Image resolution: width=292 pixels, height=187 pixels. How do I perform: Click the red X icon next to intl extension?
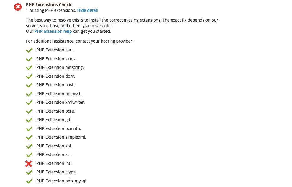(29, 164)
